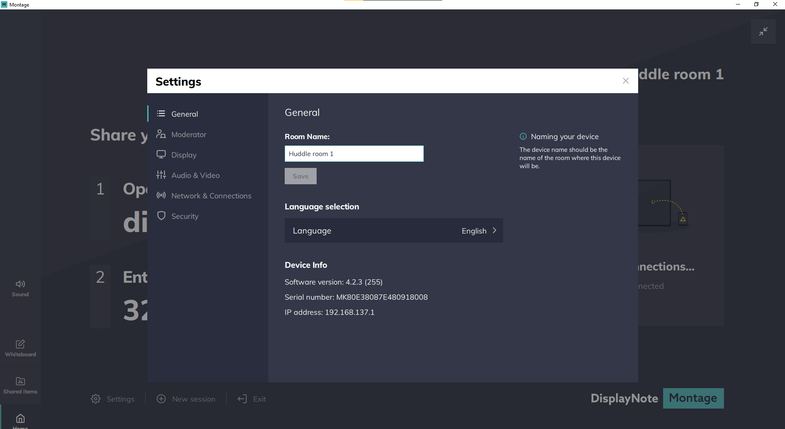The width and height of the screenshot is (785, 429).
Task: Save the room name
Action: coord(301,176)
